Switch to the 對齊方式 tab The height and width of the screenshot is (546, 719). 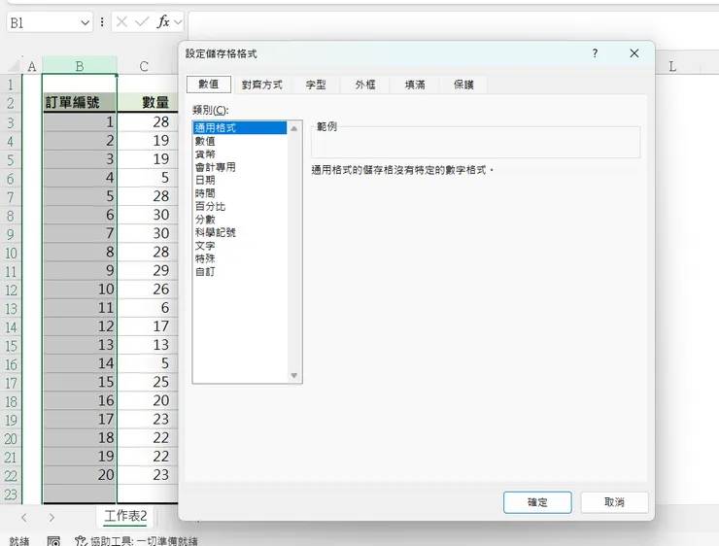pyautogui.click(x=261, y=85)
